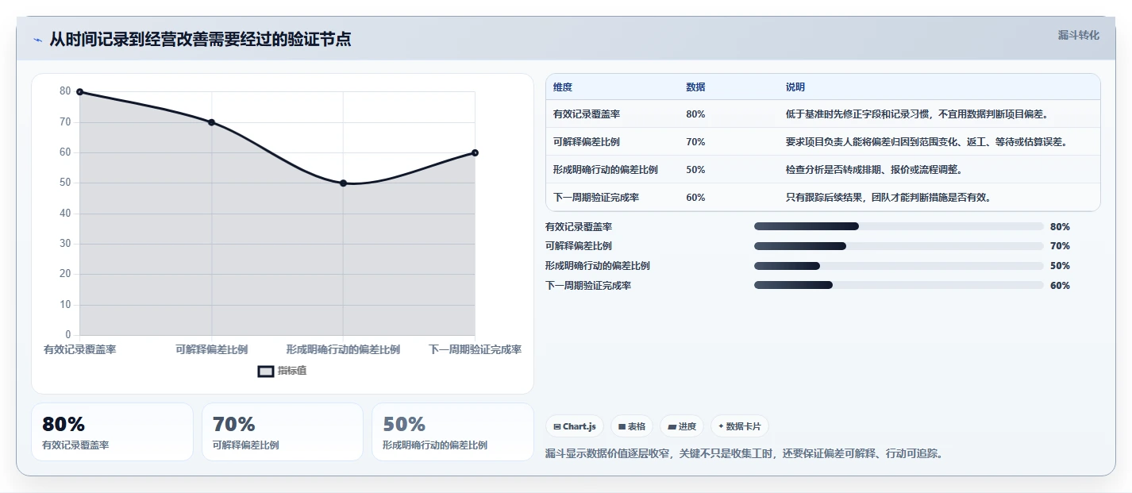1132x493 pixels.
Task: Click the 50% value in the table
Action: [695, 169]
